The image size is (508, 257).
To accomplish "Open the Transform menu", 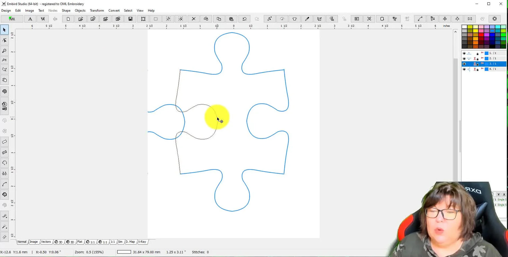I will [x=97, y=11].
